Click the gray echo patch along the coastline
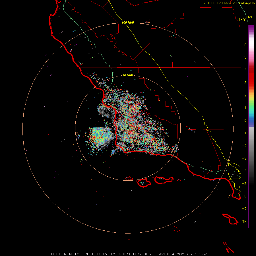This screenshot has height=256, width=256. pyautogui.click(x=106, y=112)
